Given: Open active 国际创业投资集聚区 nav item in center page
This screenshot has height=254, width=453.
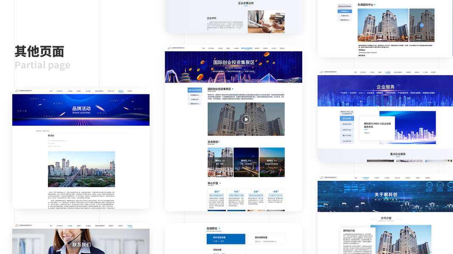Looking at the screenshot, I should click(x=247, y=48).
